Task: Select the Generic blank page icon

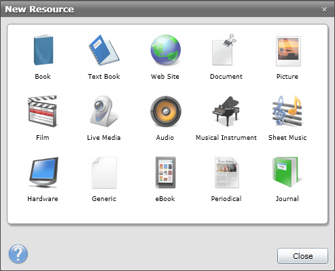Action: click(x=104, y=173)
